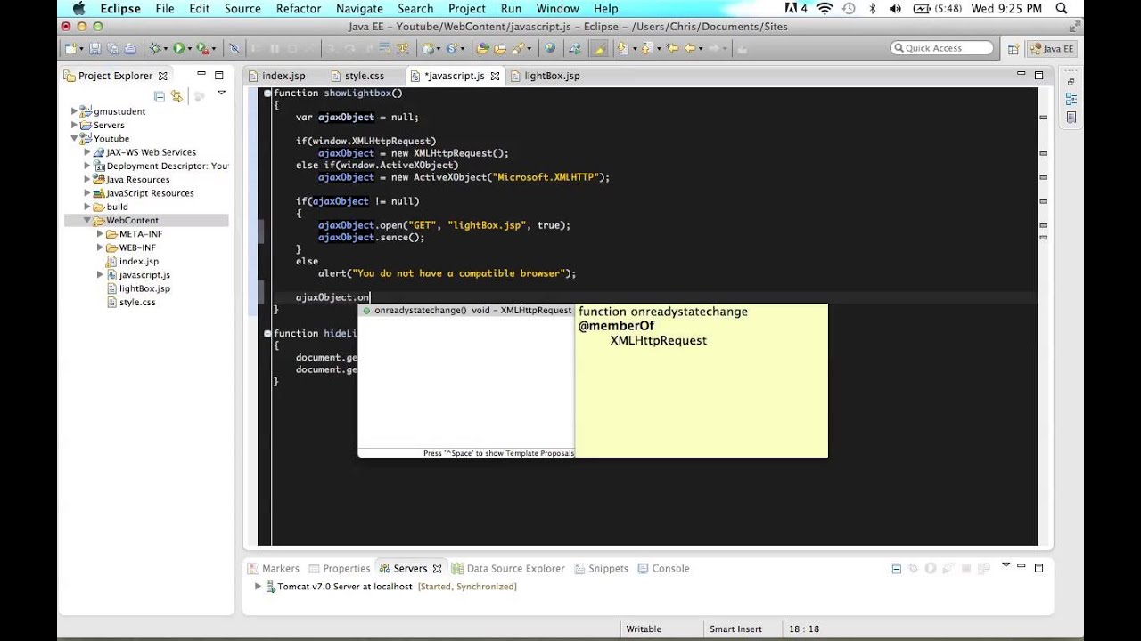1141x641 pixels.
Task: Maximize the Project Explorer panel
Action: click(x=218, y=76)
